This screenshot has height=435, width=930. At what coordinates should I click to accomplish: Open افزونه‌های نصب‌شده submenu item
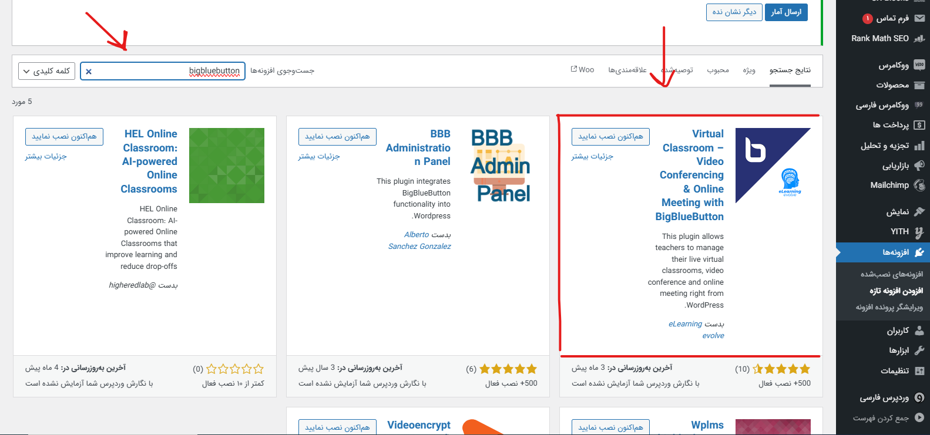click(x=892, y=274)
